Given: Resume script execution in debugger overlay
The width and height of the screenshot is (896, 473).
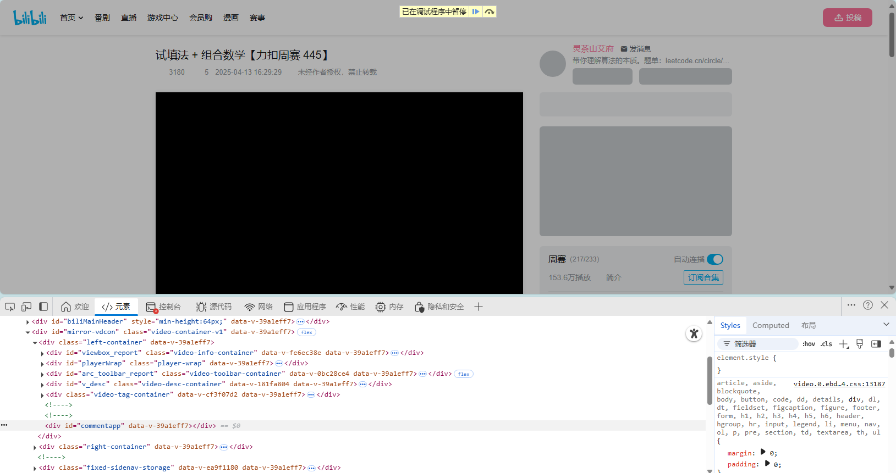Looking at the screenshot, I should [476, 12].
